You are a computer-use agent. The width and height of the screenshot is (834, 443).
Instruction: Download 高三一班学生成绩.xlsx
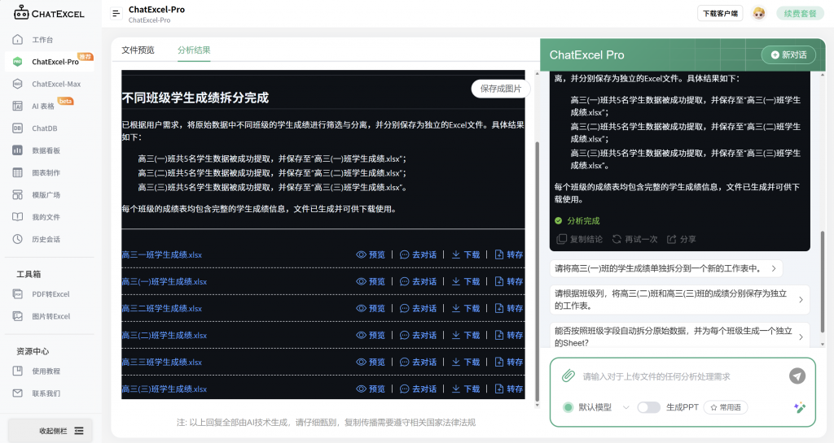click(465, 254)
